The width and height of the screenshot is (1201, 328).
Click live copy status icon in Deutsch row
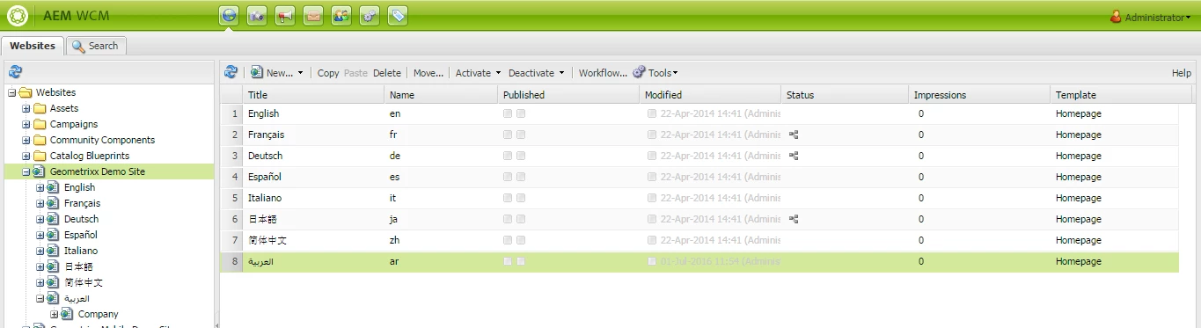(x=794, y=157)
